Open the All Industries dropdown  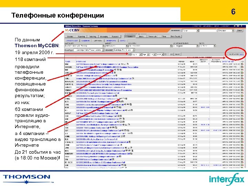(x=150, y=46)
